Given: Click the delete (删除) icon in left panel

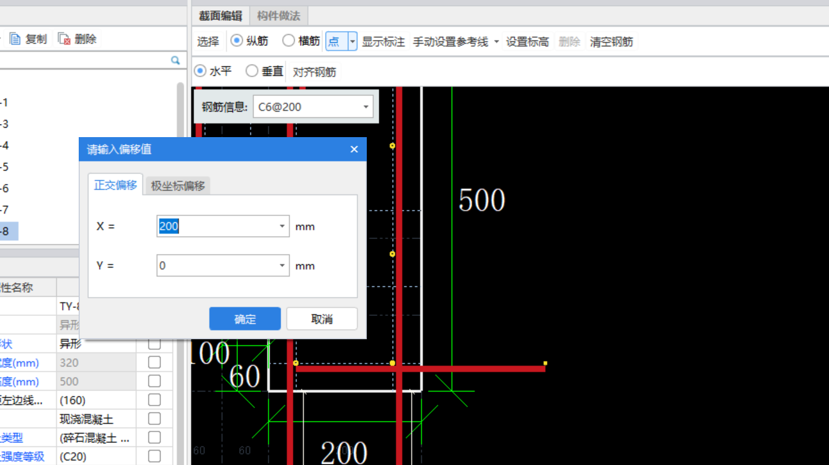Looking at the screenshot, I should [x=78, y=39].
